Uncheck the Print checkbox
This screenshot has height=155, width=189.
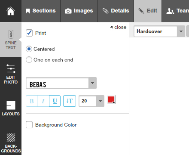coord(29,33)
